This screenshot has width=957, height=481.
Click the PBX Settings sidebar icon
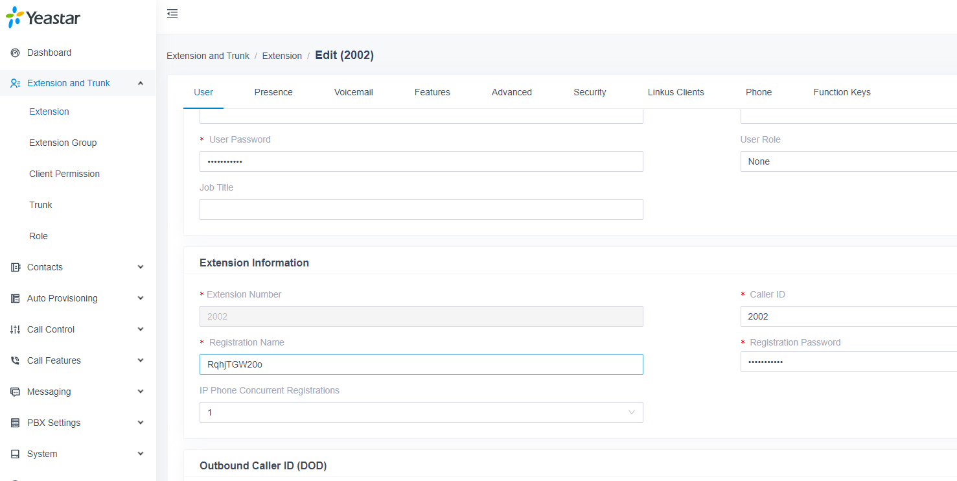(x=14, y=423)
